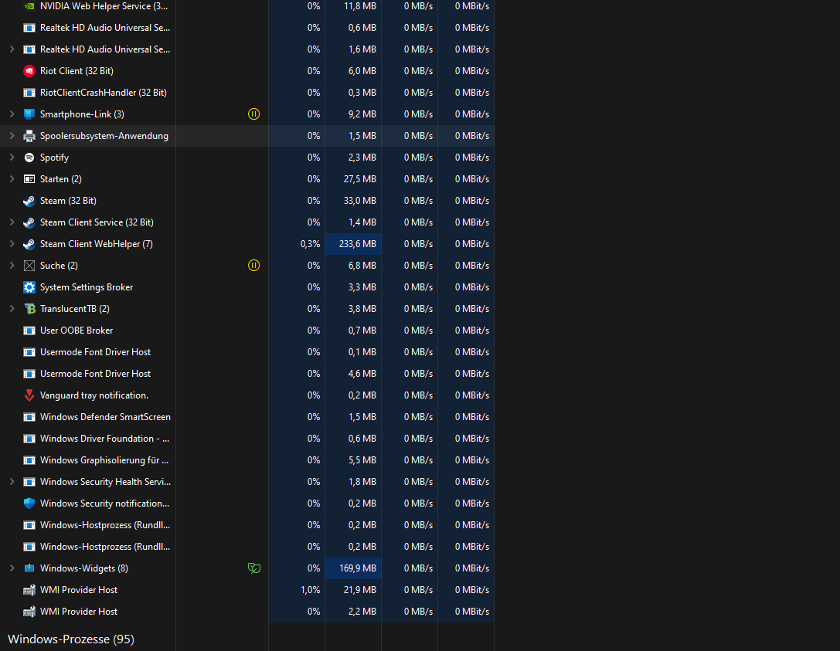
Task: Click the highlighted 233,6 MB memory value
Action: tap(353, 243)
